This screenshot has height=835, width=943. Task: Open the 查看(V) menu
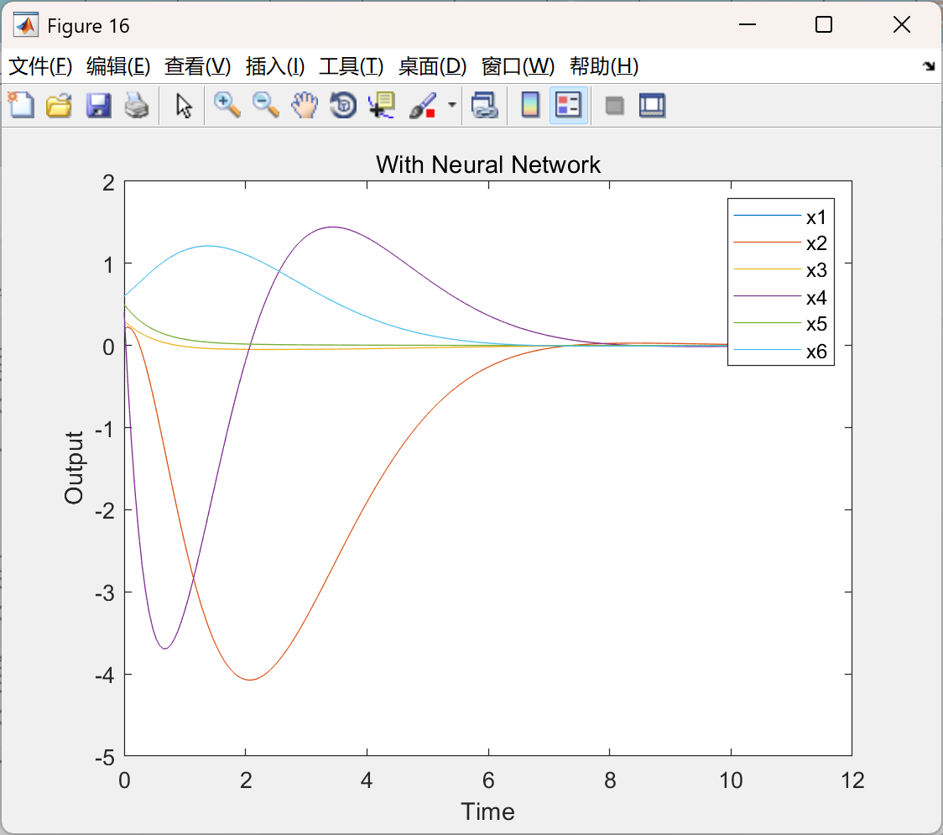197,66
